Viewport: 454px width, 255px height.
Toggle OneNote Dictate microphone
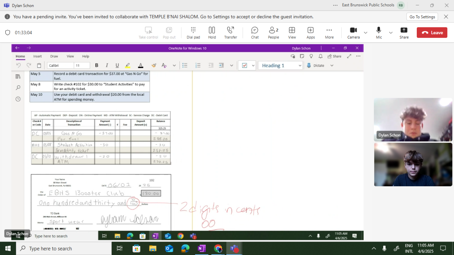[x=315, y=66]
